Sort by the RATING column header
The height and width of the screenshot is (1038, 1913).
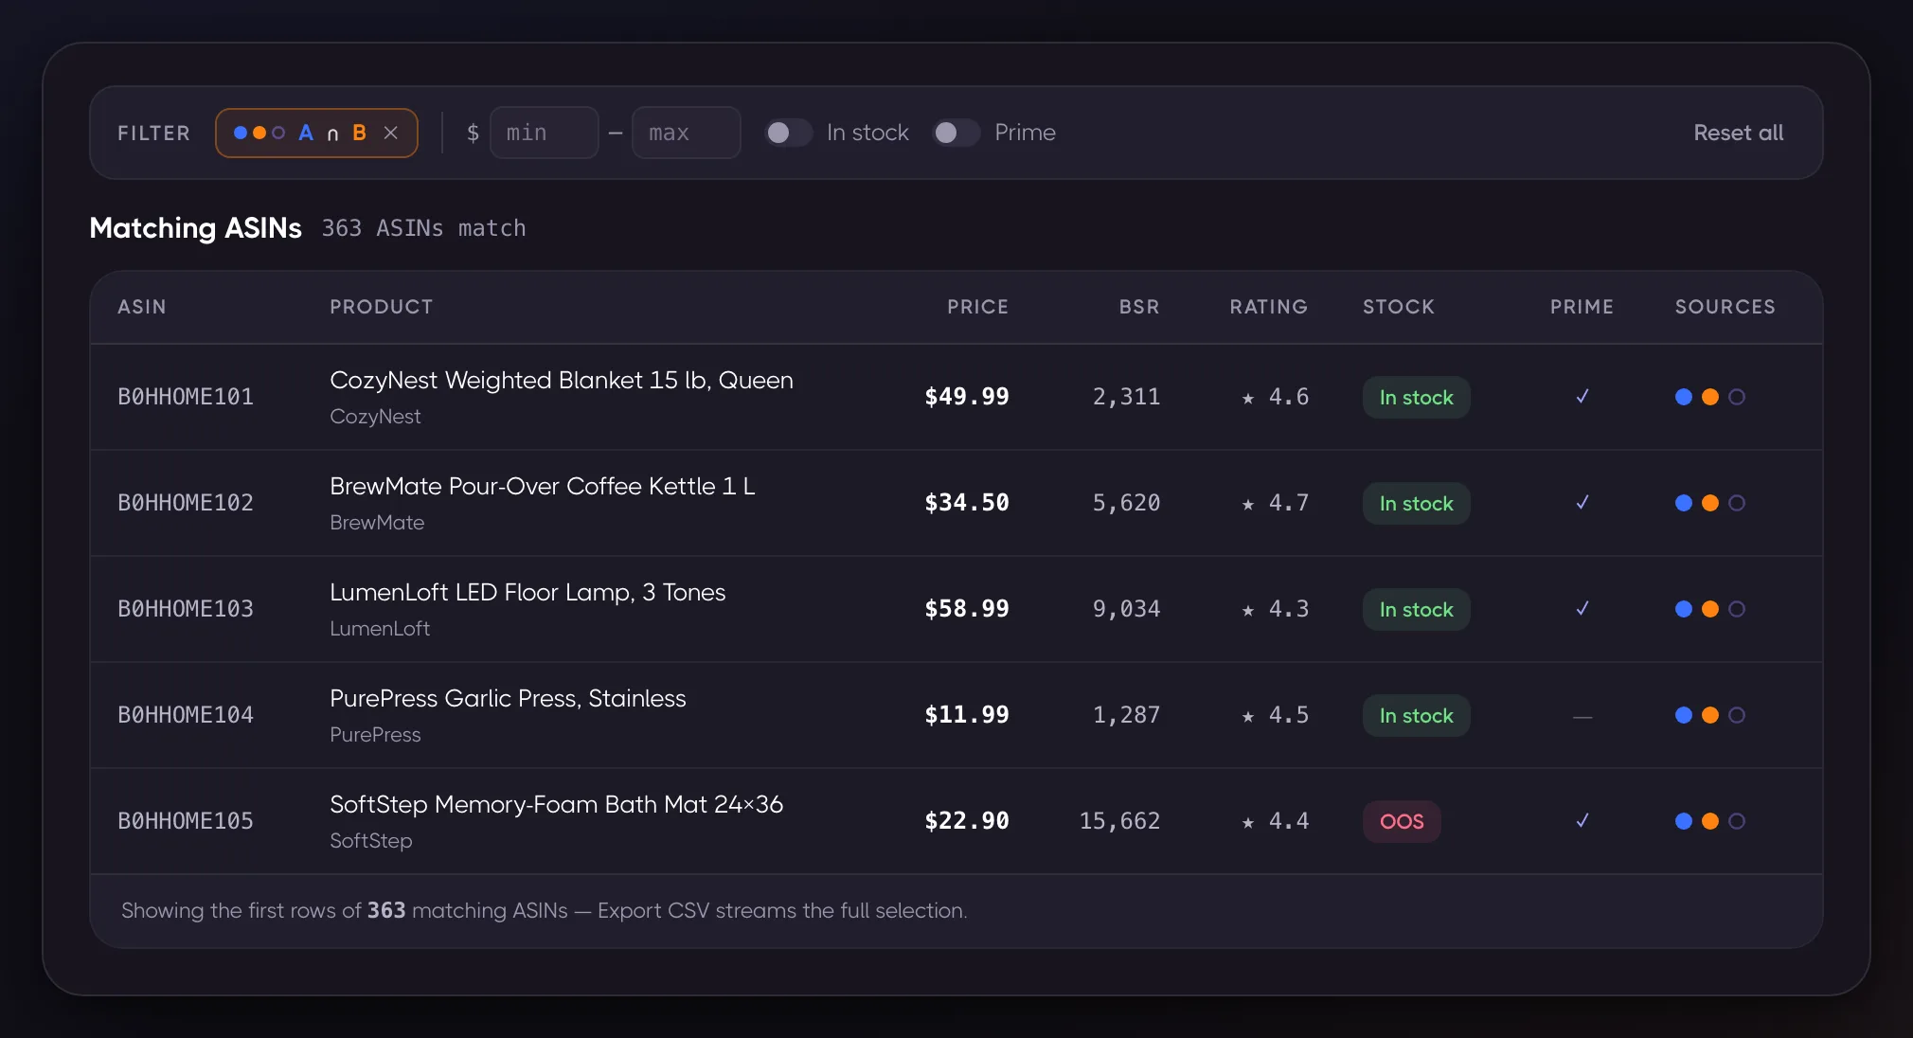[1269, 307]
